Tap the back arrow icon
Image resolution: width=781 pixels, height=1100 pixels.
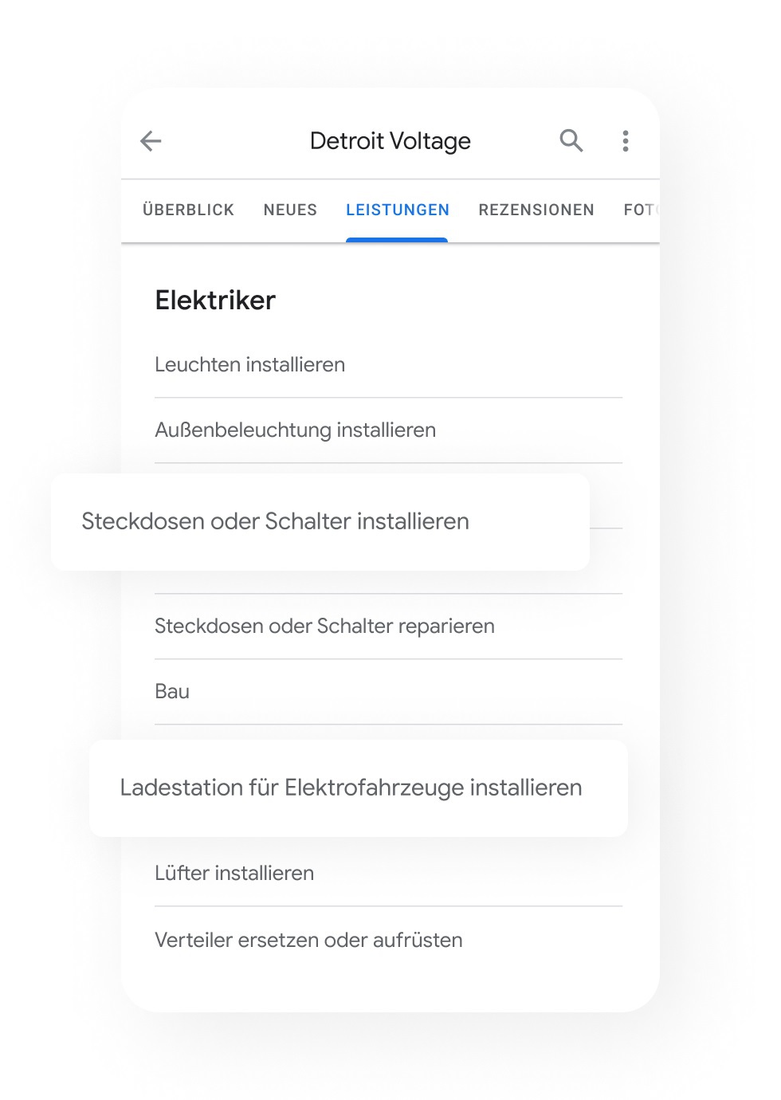pos(151,141)
